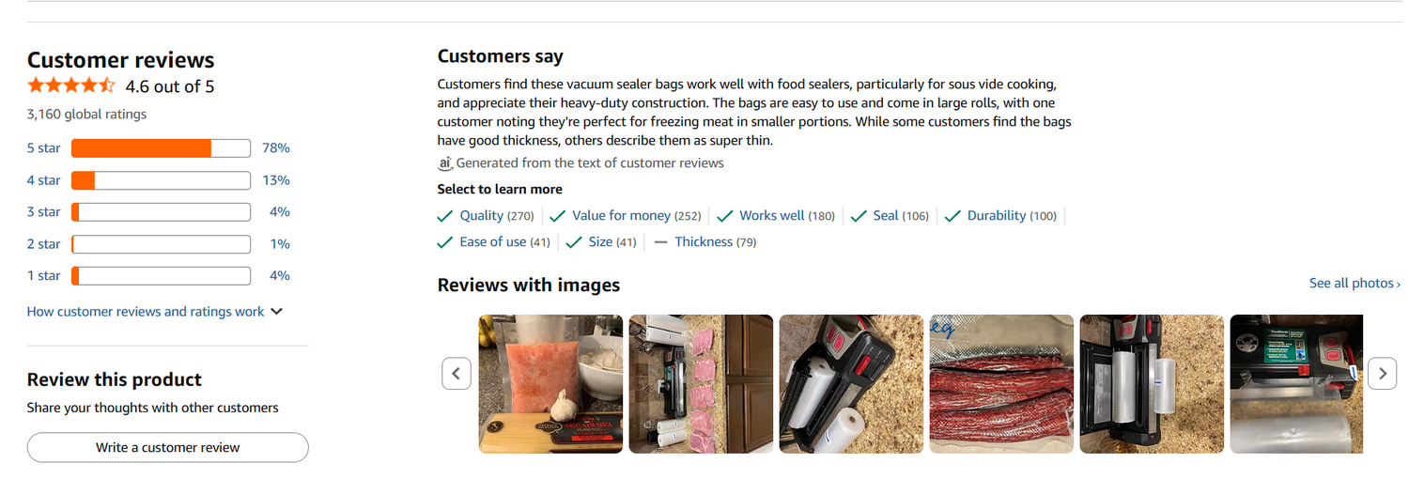Screen dimensions: 1409x479
Task: Click the star rating icons
Action: pyautogui.click(x=71, y=86)
